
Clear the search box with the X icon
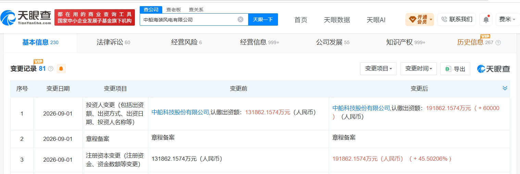pyautogui.click(x=241, y=19)
